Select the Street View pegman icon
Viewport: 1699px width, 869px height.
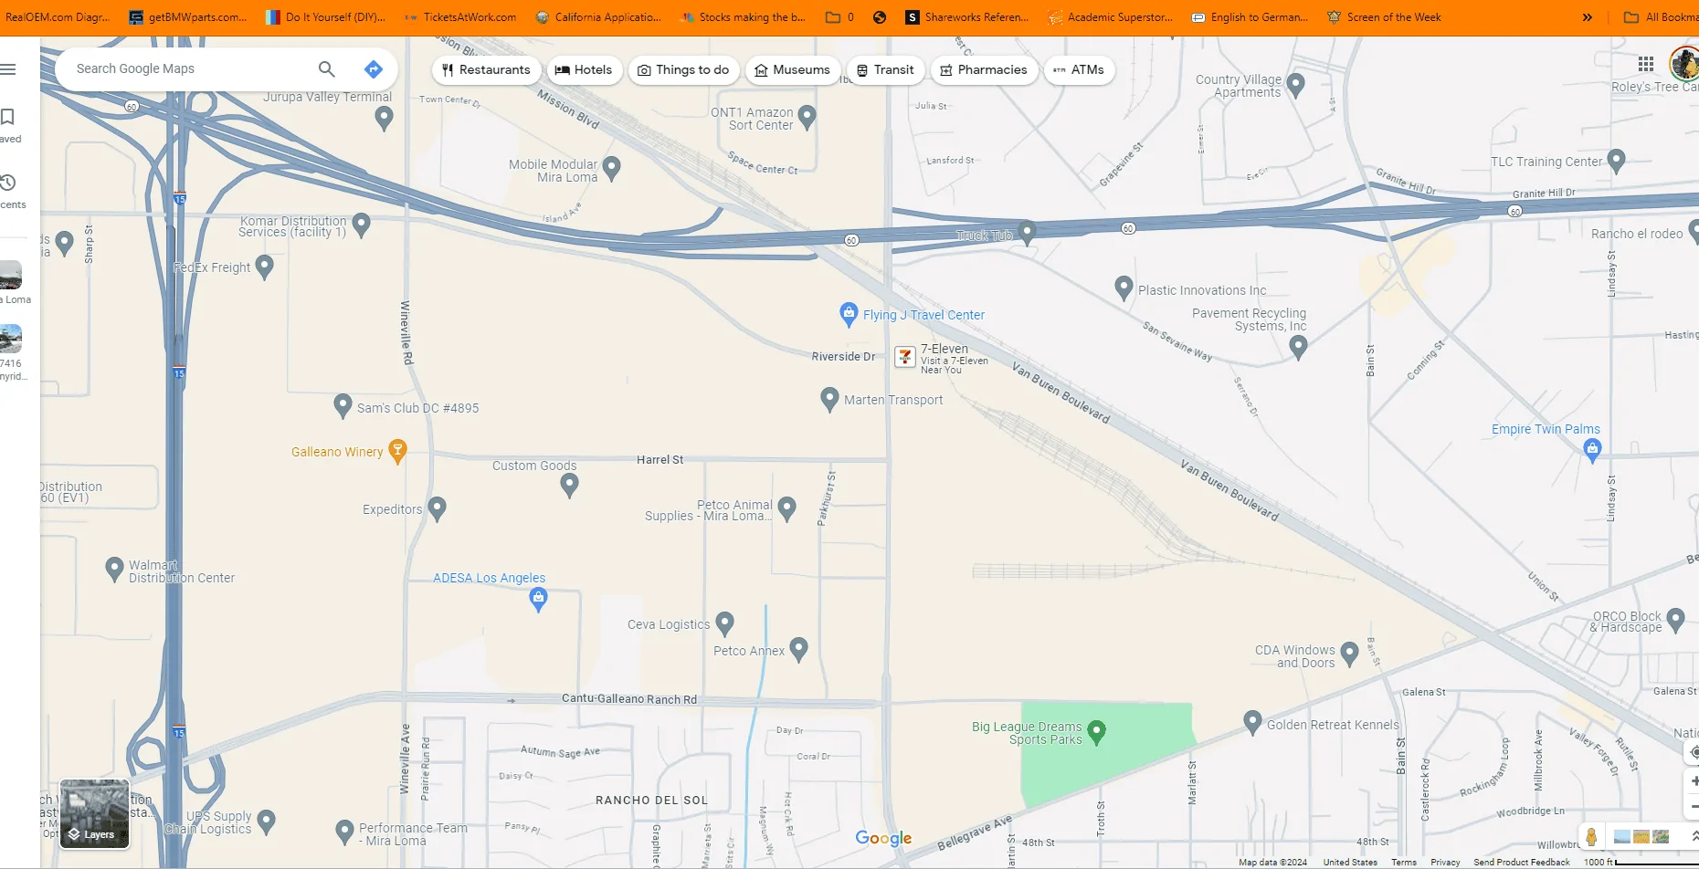(x=1591, y=836)
